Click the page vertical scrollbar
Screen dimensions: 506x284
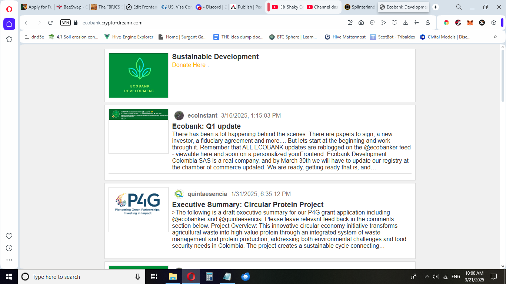coord(503,76)
